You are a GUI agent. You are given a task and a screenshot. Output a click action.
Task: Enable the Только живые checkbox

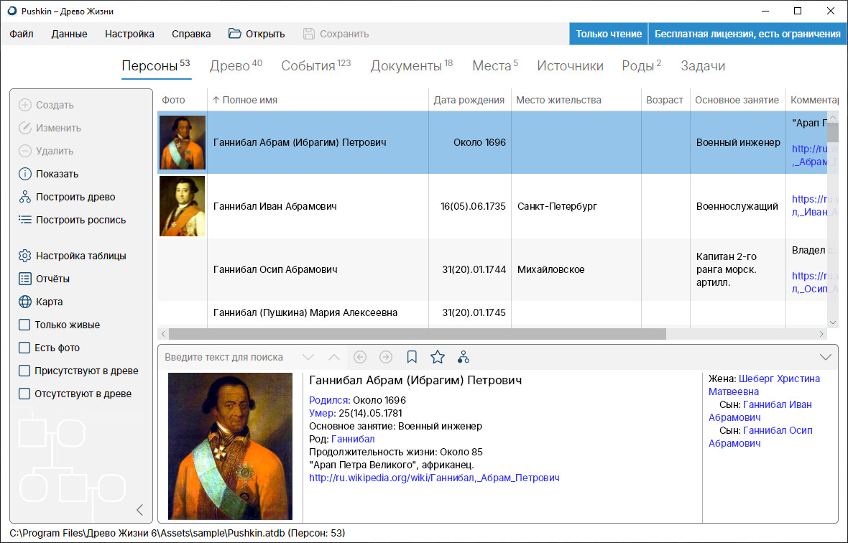pos(24,325)
